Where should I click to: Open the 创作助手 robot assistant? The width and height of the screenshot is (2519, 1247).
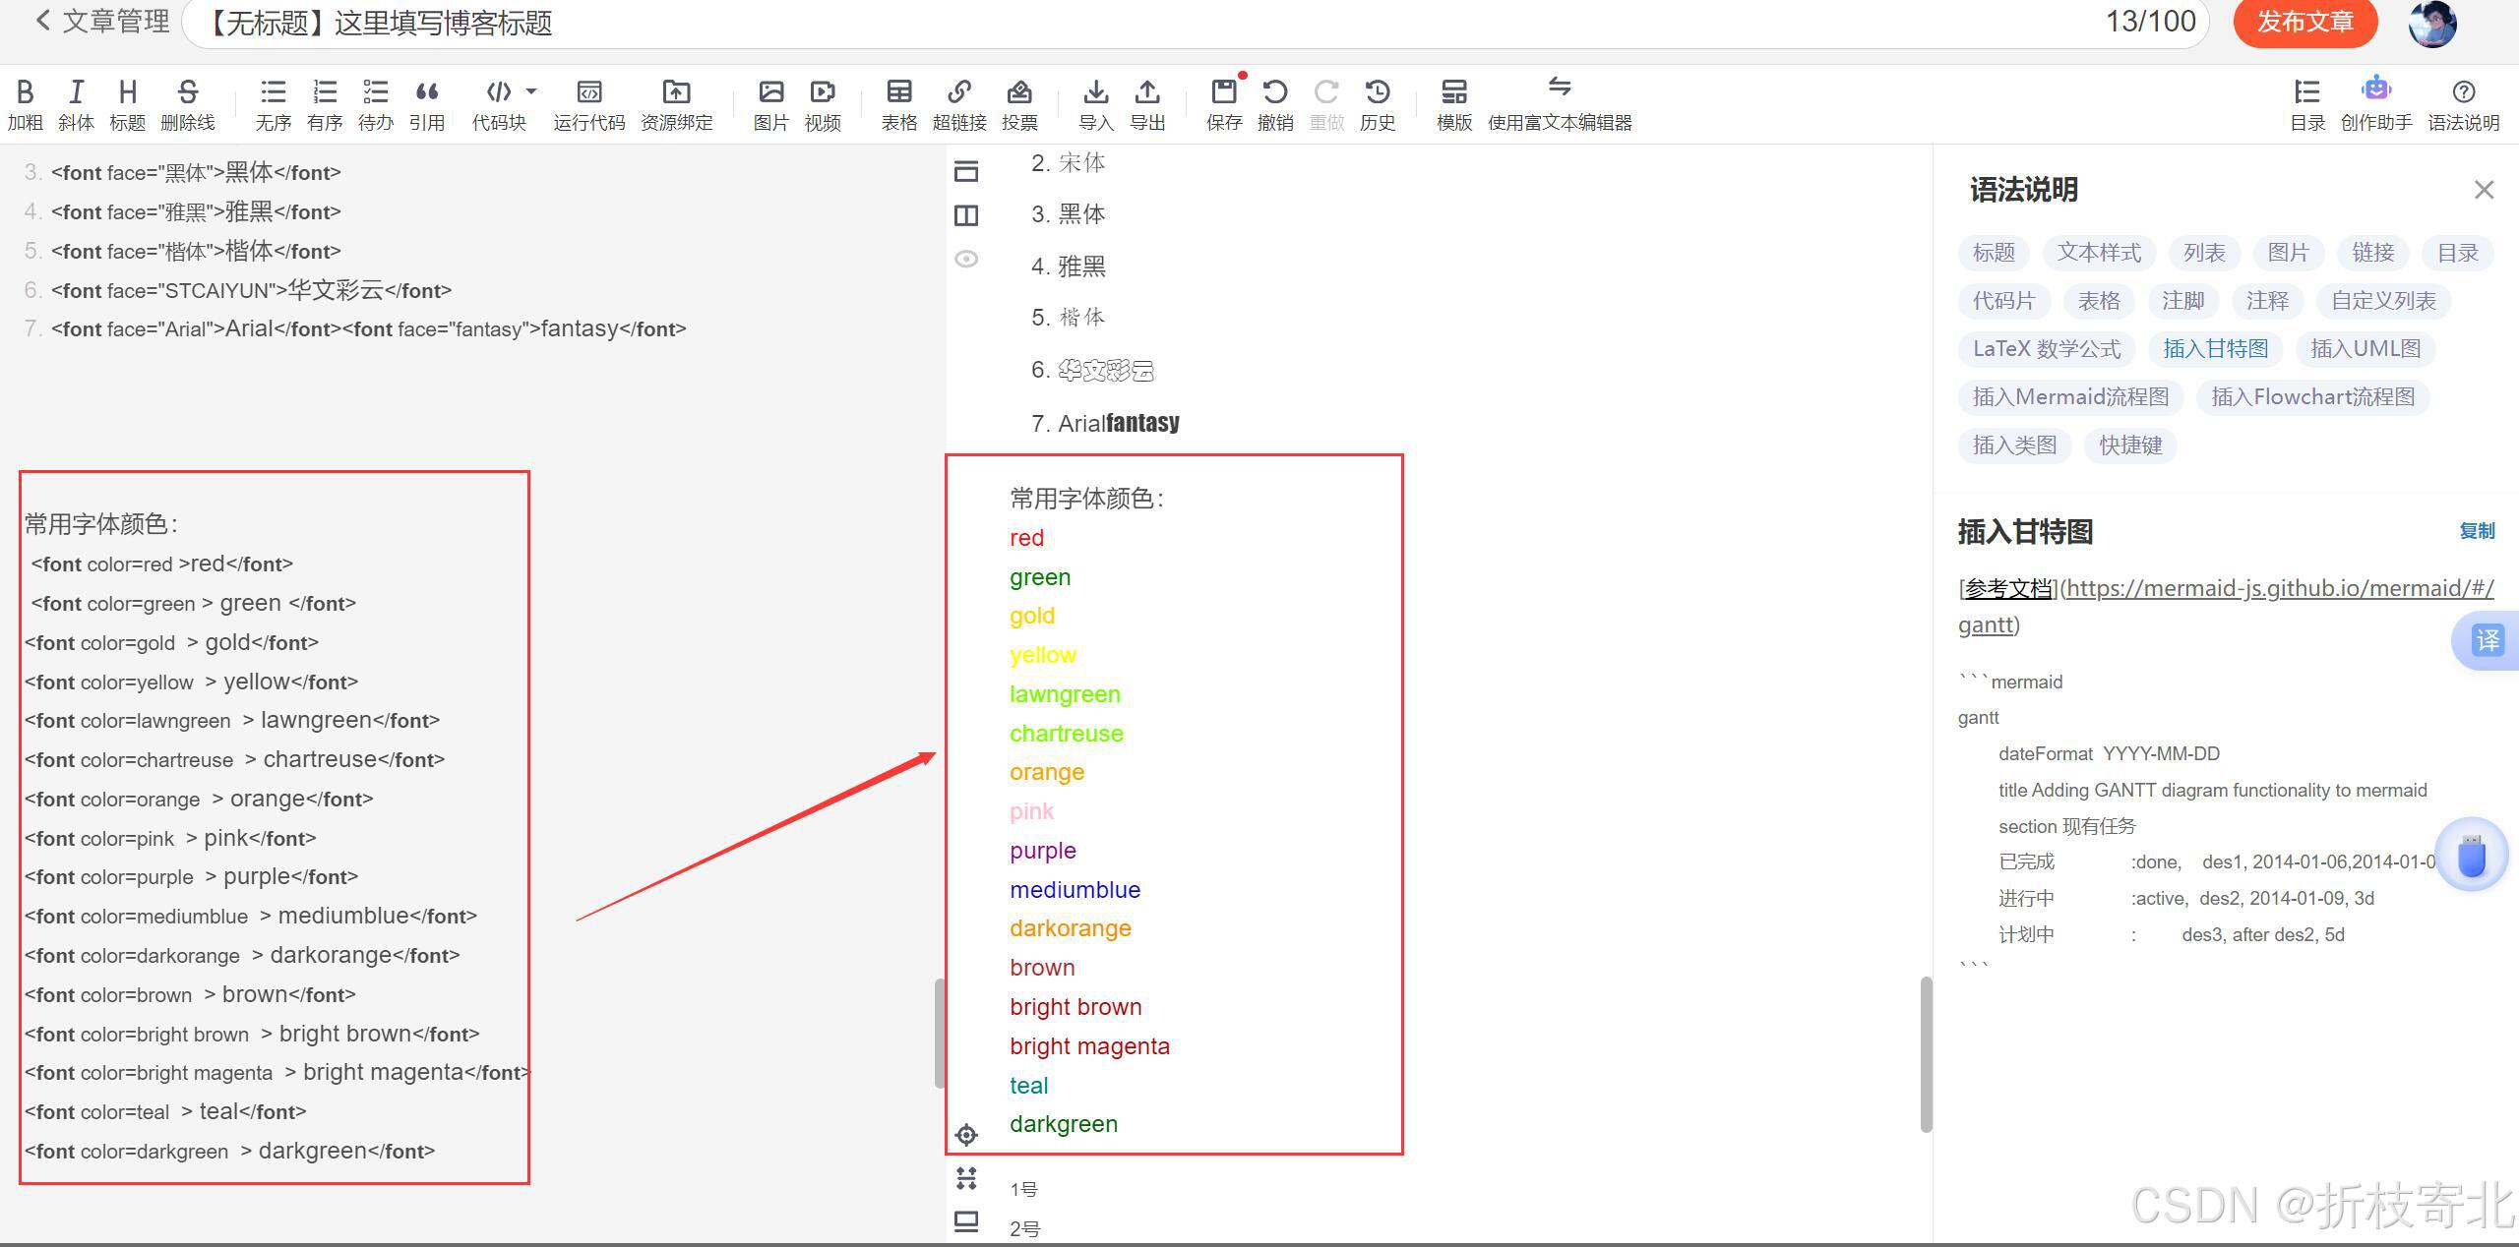(x=2375, y=90)
